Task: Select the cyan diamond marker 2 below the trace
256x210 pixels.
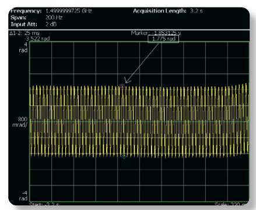Action: (x=124, y=156)
